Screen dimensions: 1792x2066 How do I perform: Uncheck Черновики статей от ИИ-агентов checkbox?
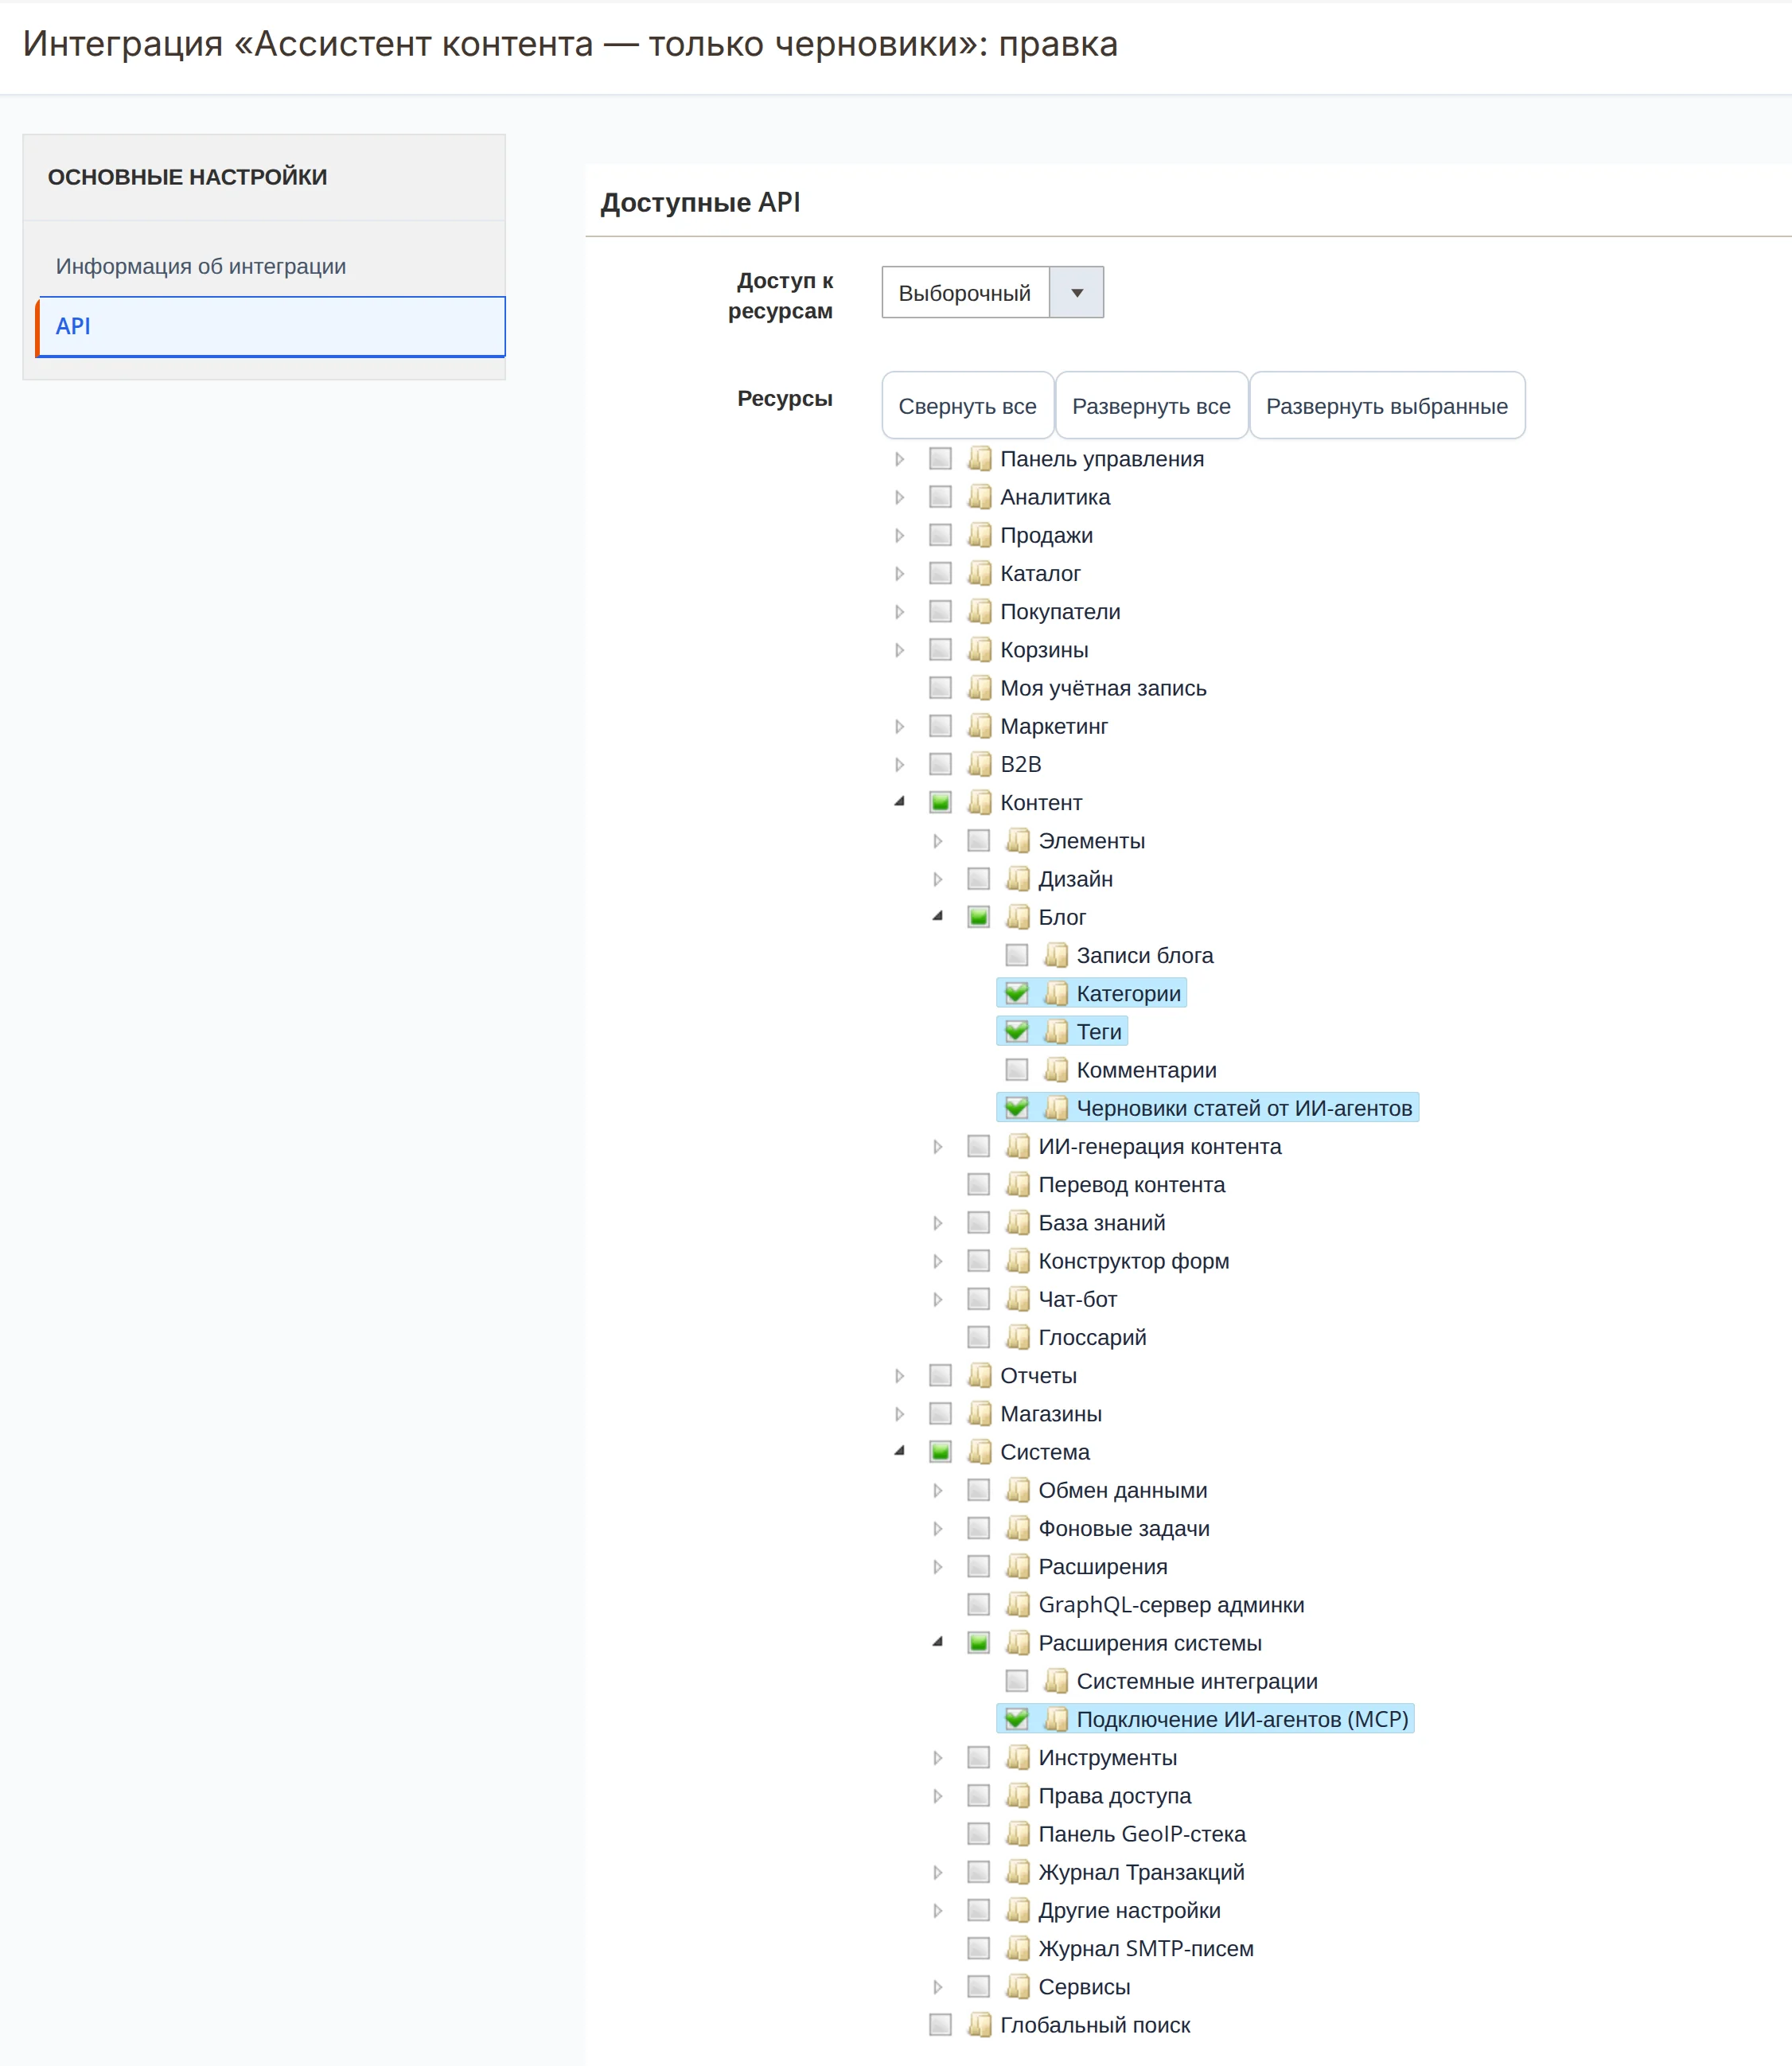1016,1108
